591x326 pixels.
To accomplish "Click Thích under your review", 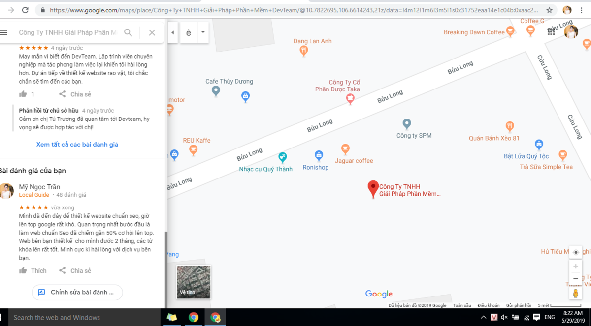I will point(33,270).
